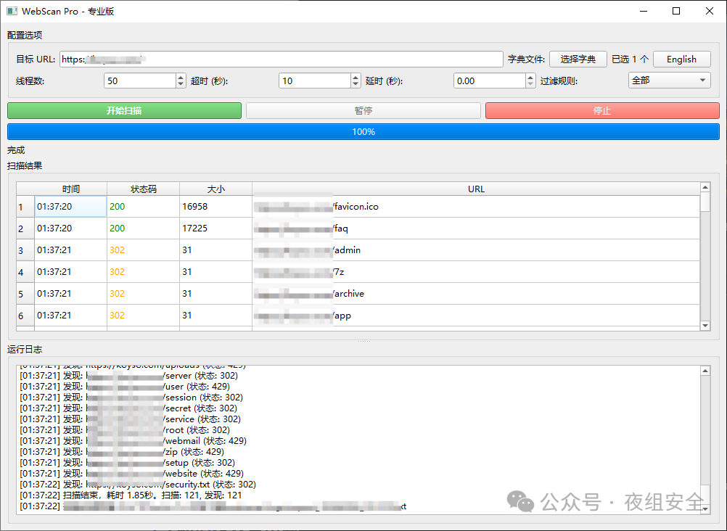Viewport: 727px width, 531px height.
Task: Minimize the WebScan Pro window
Action: [644, 11]
